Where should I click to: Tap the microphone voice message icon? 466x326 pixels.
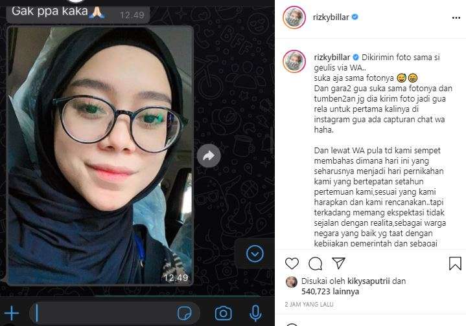(255, 313)
